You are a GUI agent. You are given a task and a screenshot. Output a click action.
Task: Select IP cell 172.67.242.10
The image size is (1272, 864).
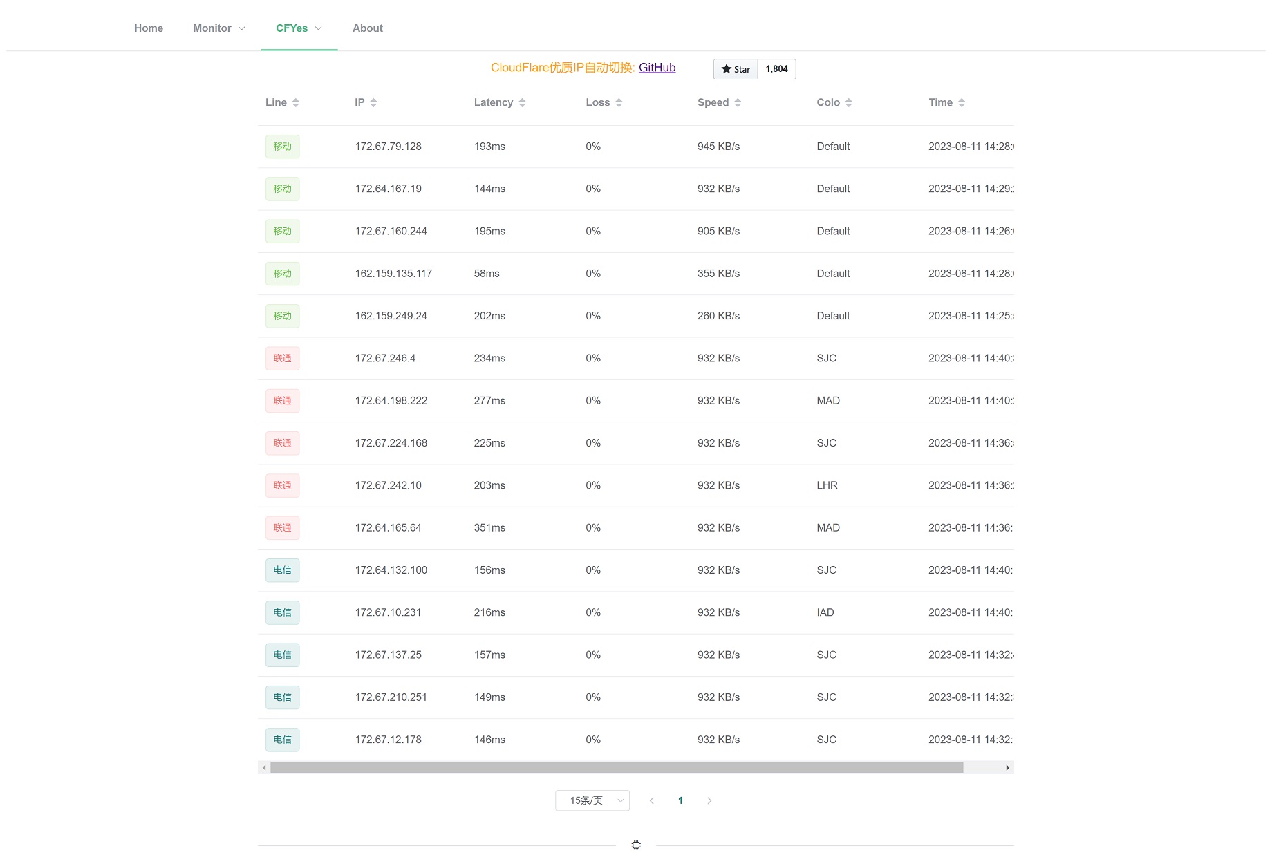tap(389, 485)
